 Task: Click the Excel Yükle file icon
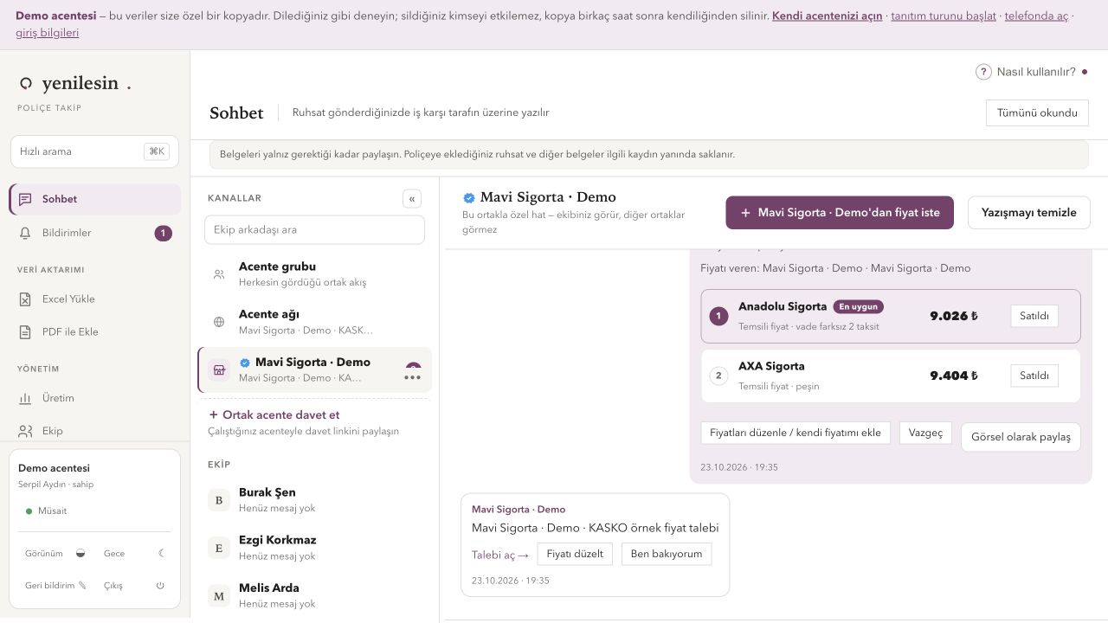25,299
